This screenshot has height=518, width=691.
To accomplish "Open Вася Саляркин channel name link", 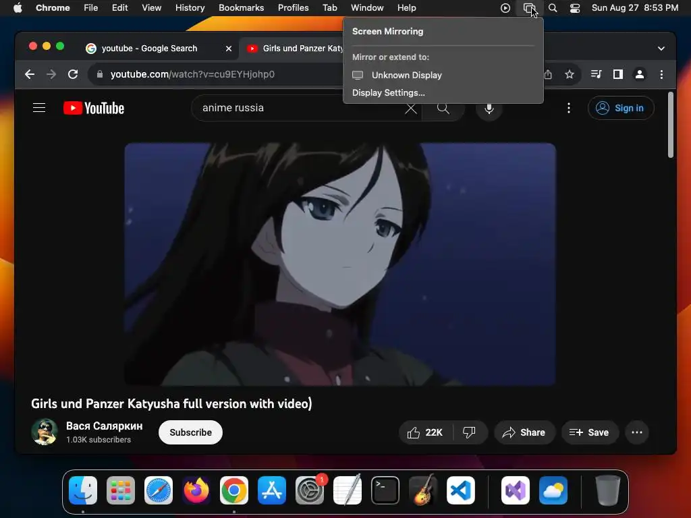I will [x=104, y=426].
